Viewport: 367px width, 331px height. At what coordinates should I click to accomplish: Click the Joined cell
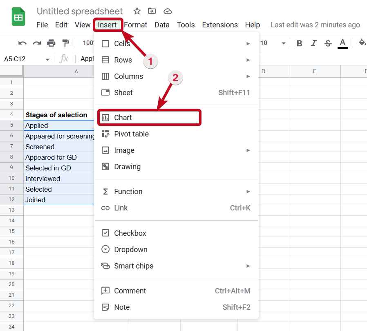point(59,200)
